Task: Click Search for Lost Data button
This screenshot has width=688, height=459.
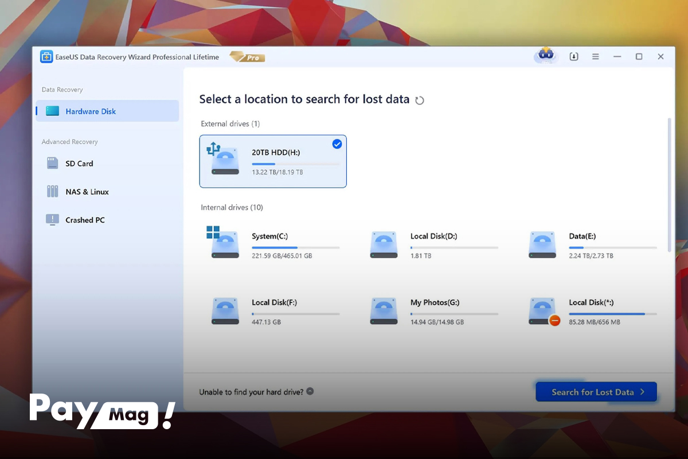Action: [596, 392]
